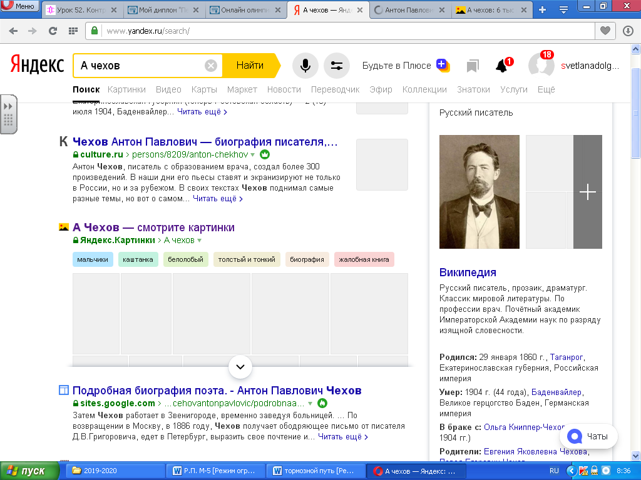Click the Яндекс logo

tap(37, 65)
